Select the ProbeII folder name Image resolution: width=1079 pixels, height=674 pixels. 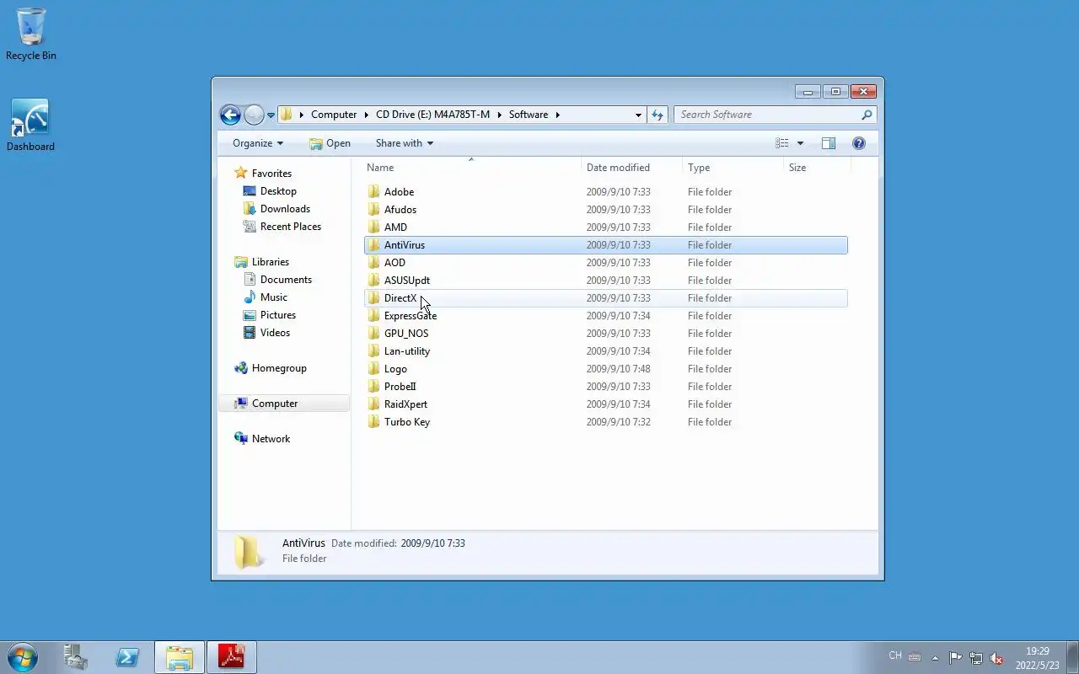pyautogui.click(x=400, y=387)
